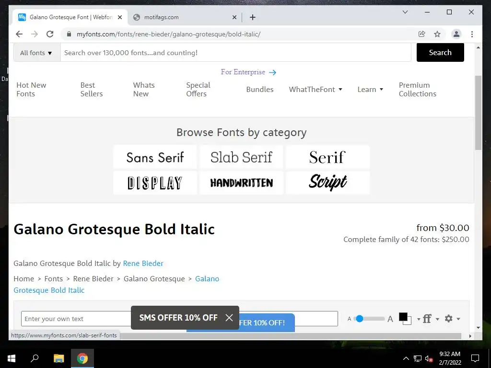Focus the font search field
Image resolution: width=491 pixels, height=368 pixels.
coord(236,53)
